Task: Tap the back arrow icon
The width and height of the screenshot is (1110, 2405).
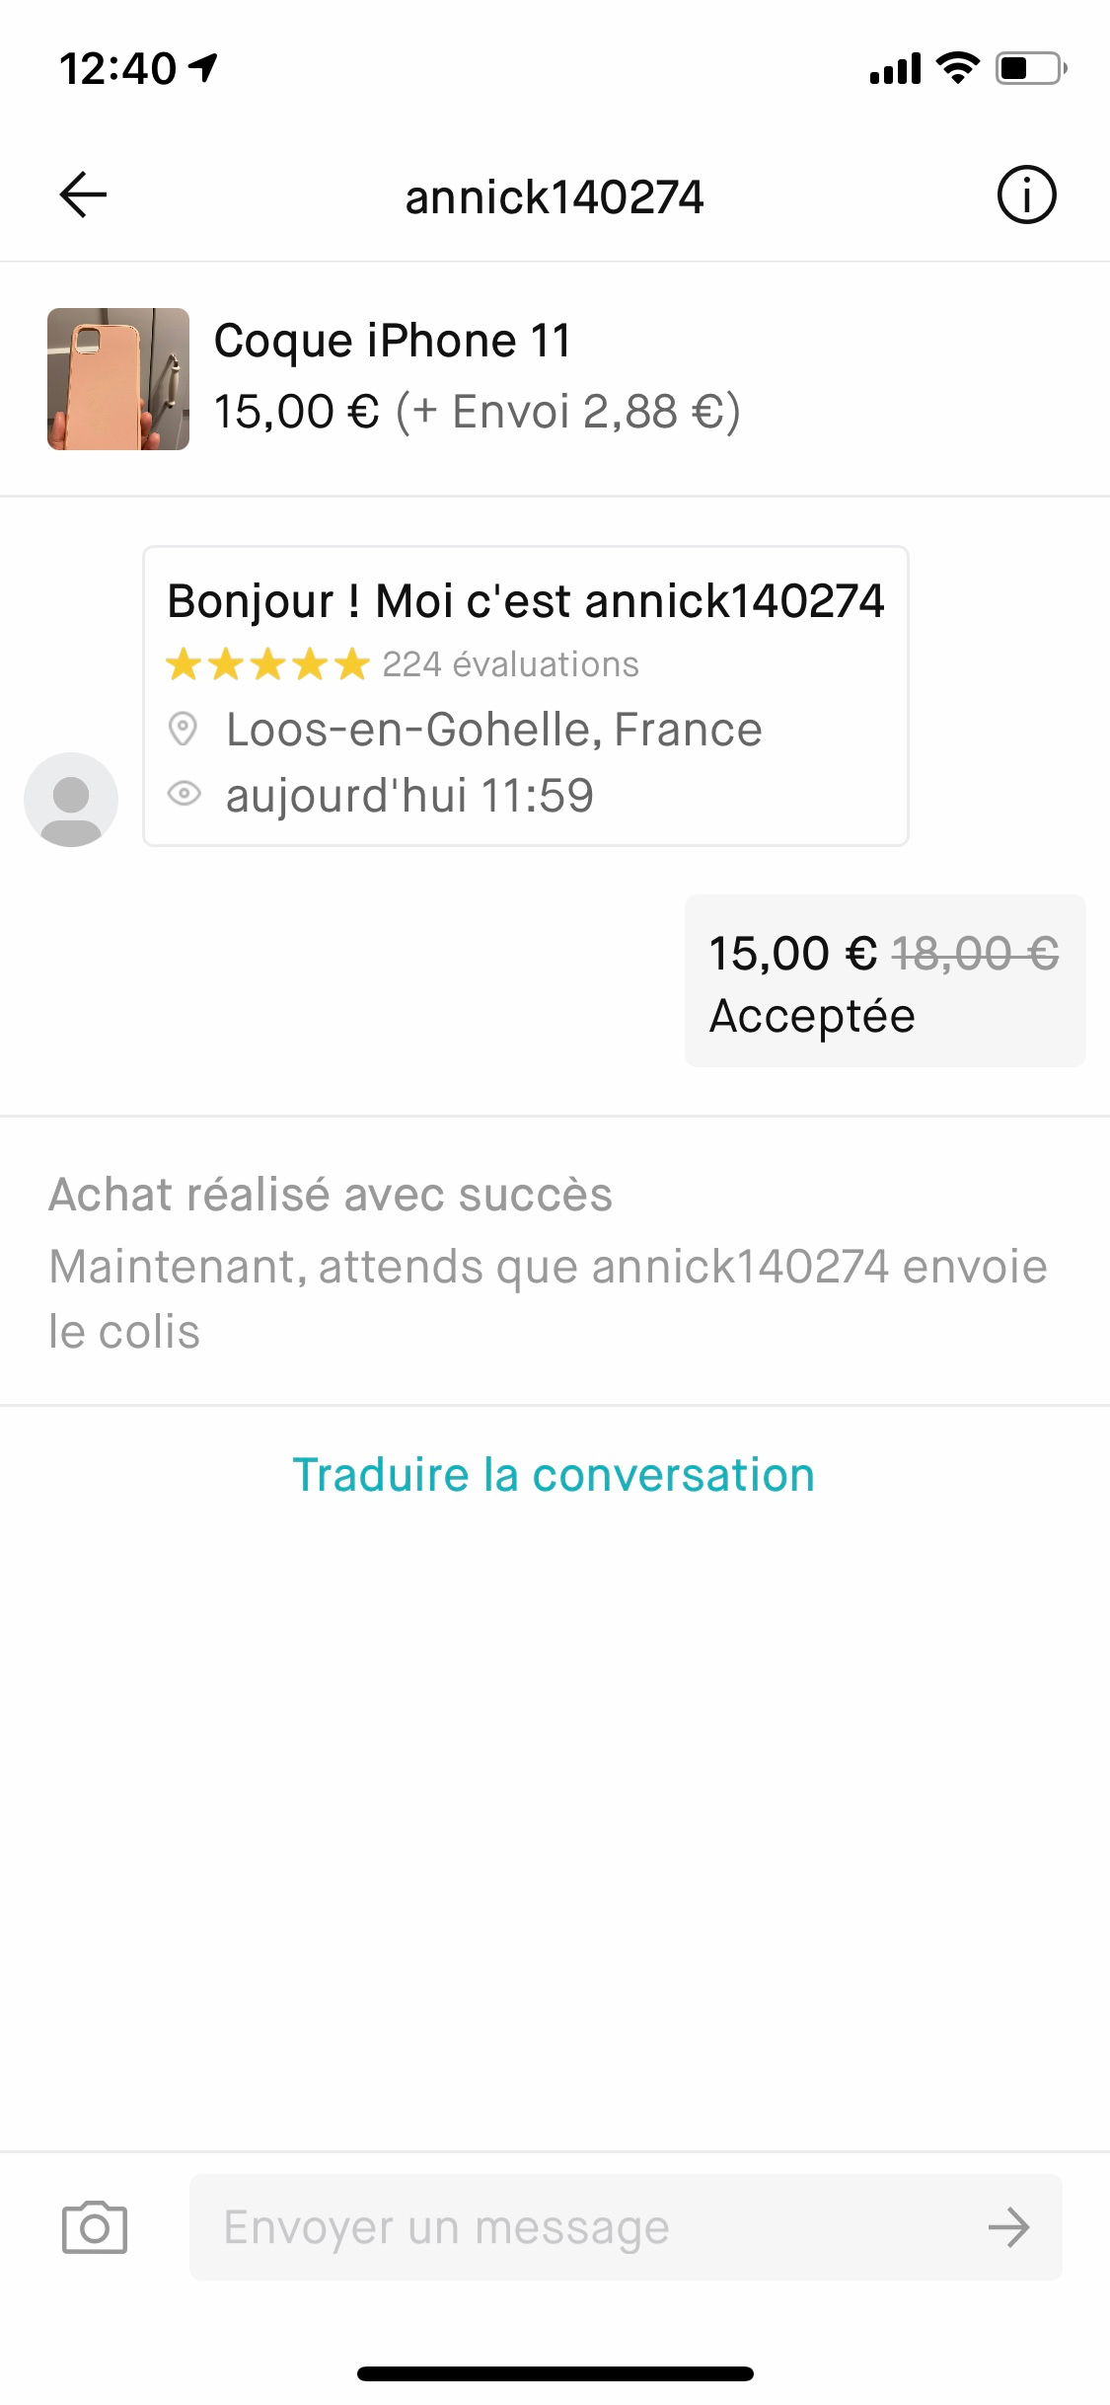Action: 83,194
